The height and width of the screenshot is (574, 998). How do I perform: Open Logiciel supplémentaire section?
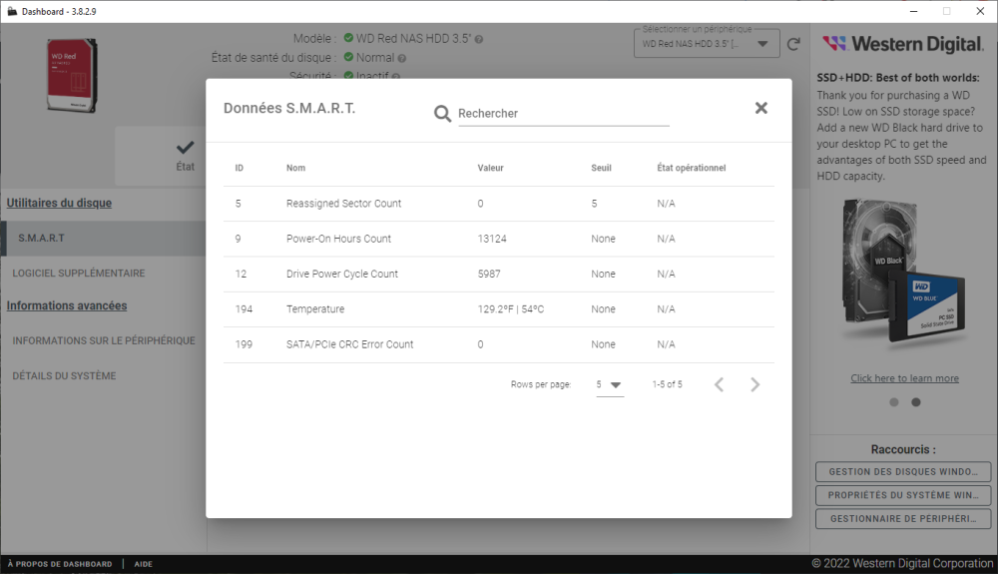click(x=78, y=273)
